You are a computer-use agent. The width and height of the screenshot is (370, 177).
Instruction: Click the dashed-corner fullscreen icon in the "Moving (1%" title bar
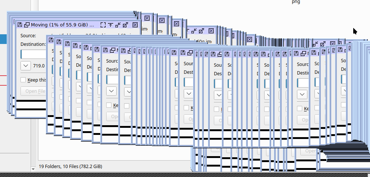pos(103,25)
